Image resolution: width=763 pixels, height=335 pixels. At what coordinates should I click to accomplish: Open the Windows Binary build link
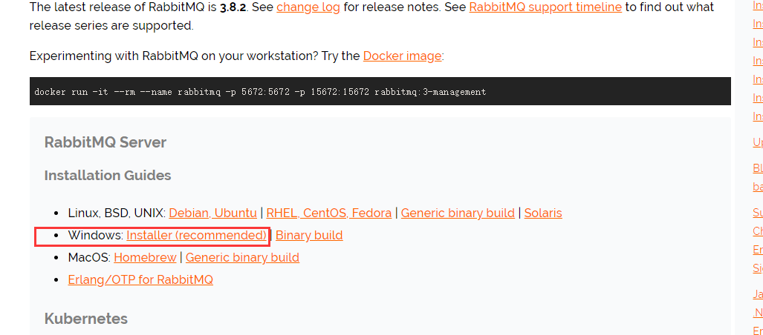pos(309,236)
